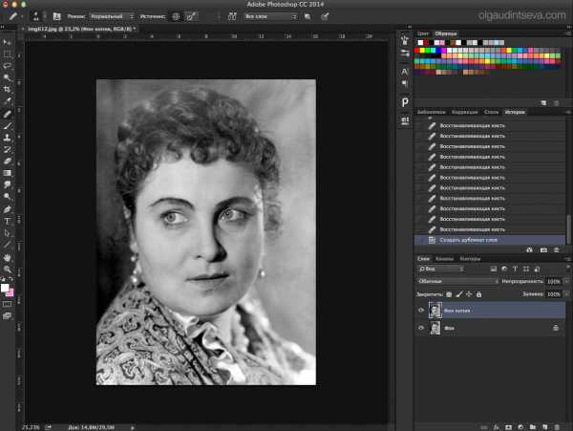The width and height of the screenshot is (573, 431).
Task: Toggle pressure for size in options bar
Action: (326, 16)
